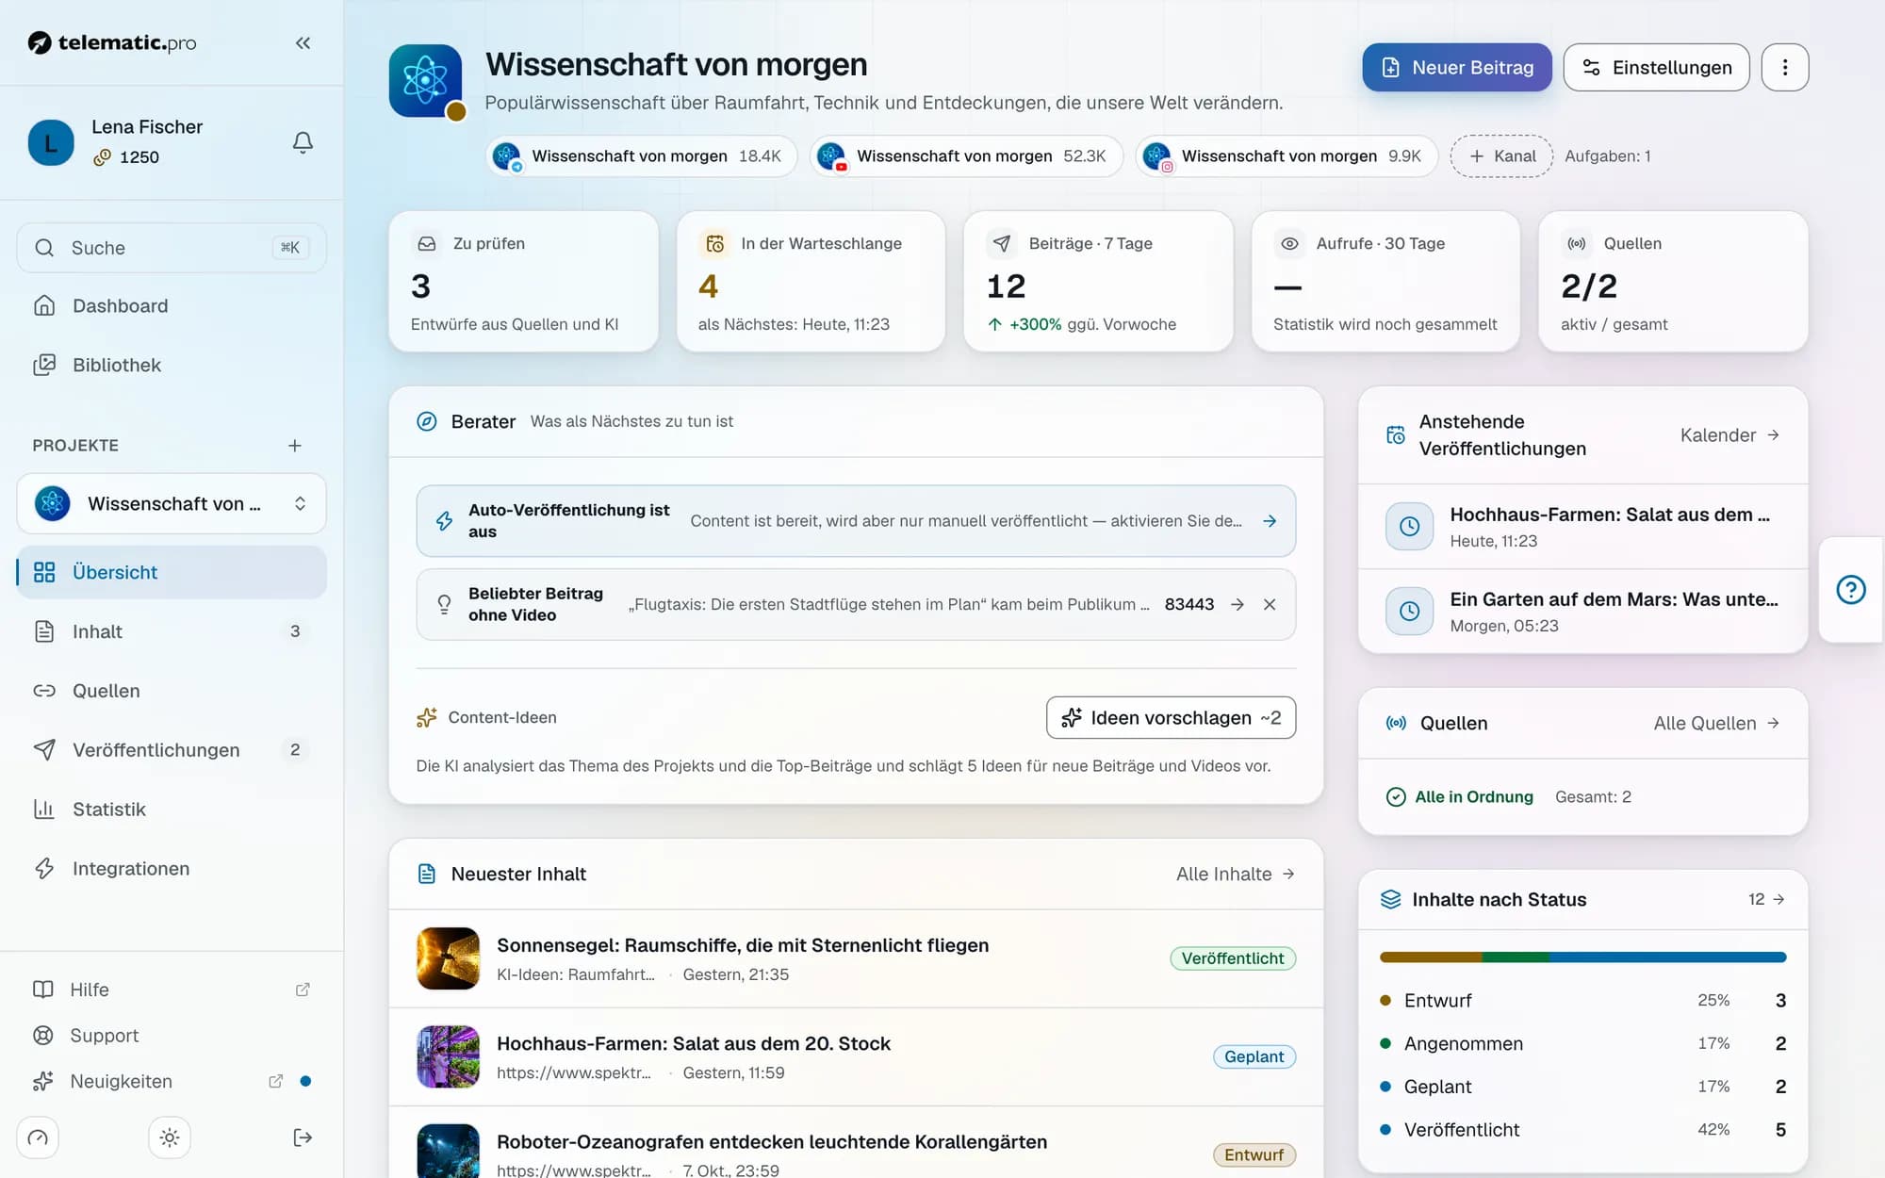The image size is (1885, 1178).
Task: Open the Flugtaxis popular post arrow
Action: (1238, 604)
